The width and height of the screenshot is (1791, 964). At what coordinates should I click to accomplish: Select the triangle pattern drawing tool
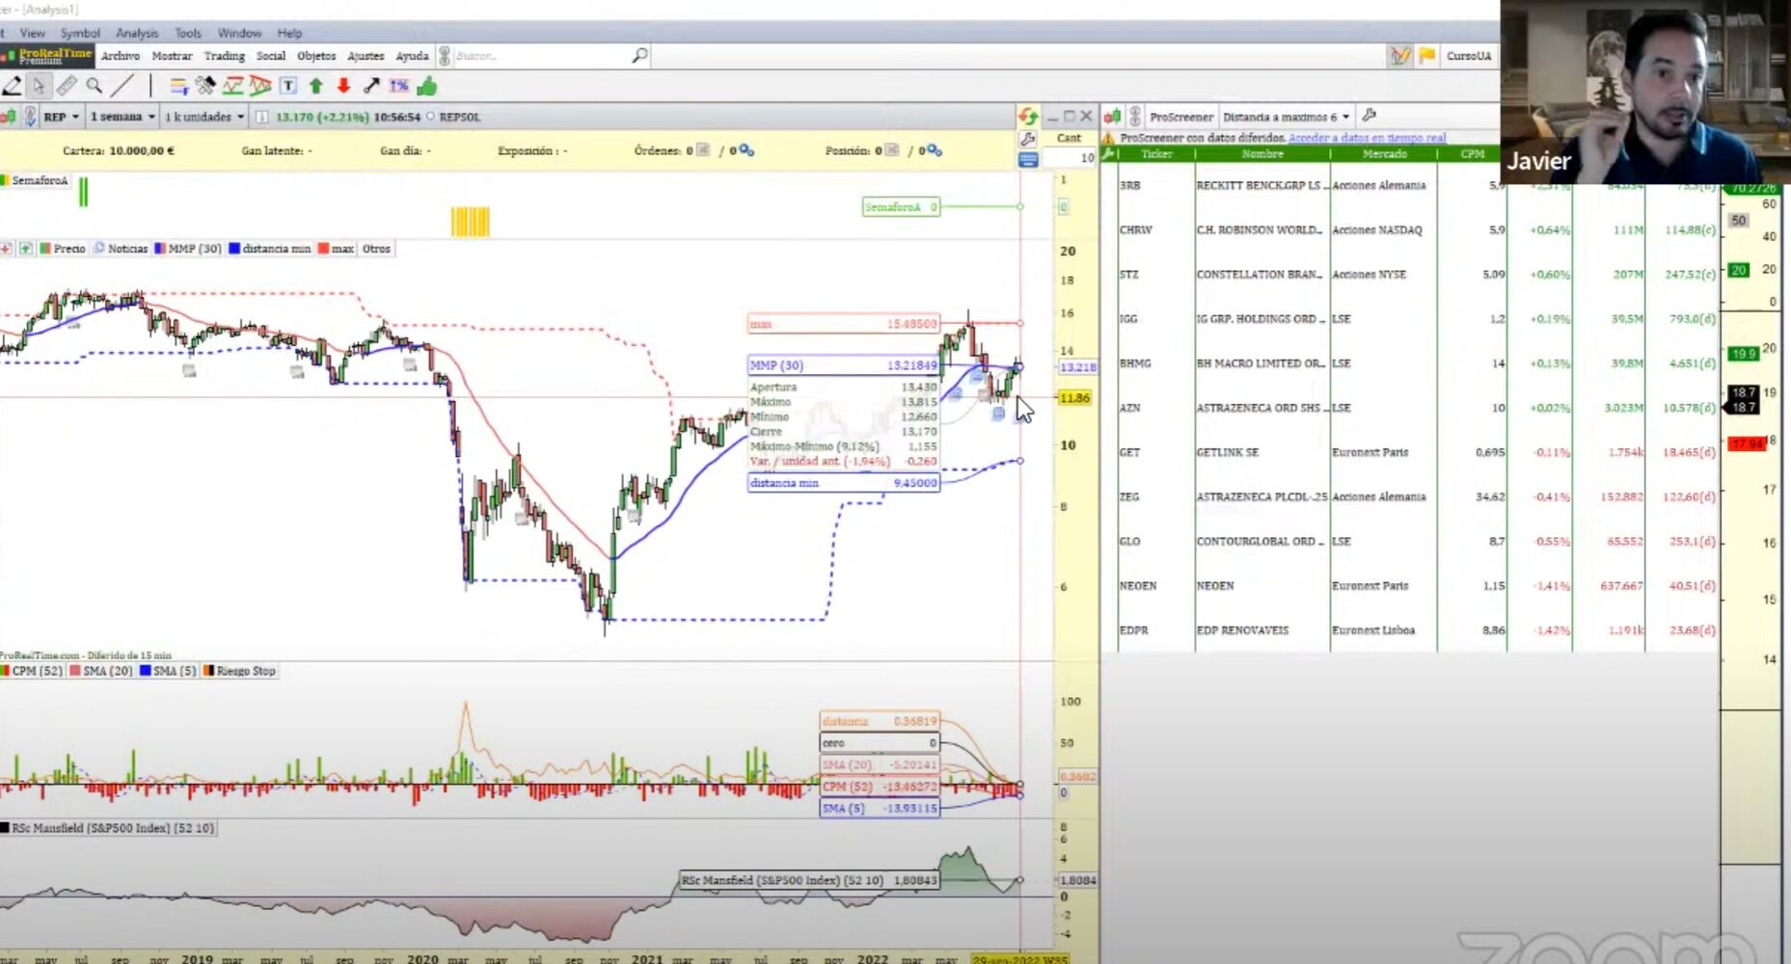(x=260, y=87)
